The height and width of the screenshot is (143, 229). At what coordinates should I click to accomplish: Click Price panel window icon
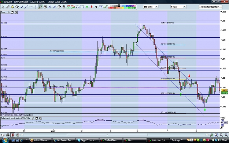[12, 12]
